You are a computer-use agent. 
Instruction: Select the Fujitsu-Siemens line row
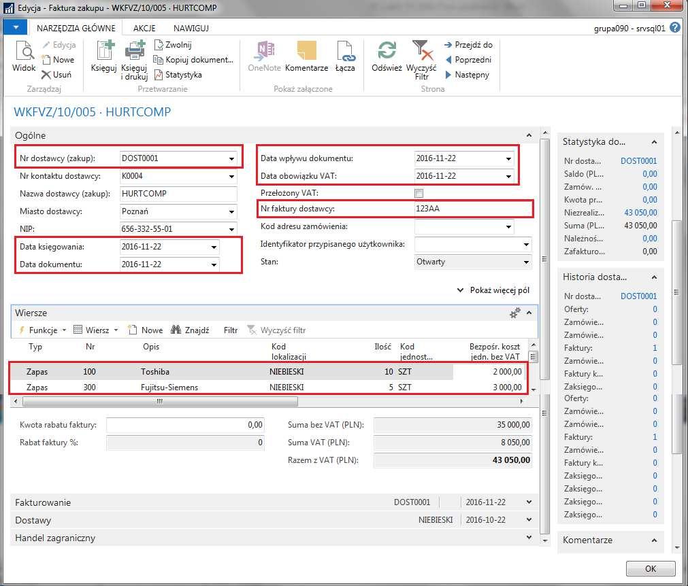click(267, 387)
